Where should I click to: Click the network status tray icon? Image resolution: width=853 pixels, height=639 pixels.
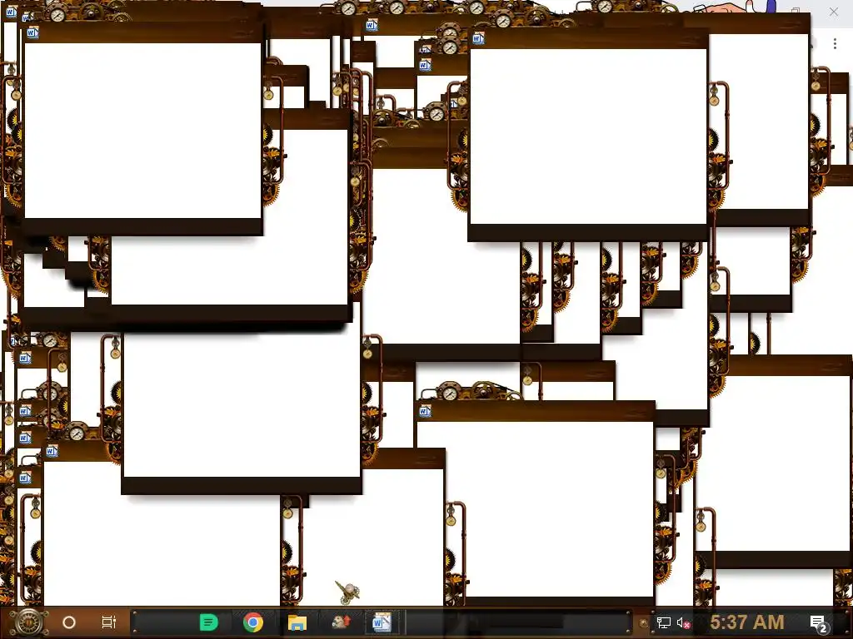click(x=664, y=622)
